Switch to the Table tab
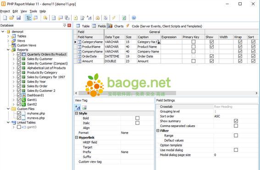This screenshot has width=260, height=170. point(83,26)
